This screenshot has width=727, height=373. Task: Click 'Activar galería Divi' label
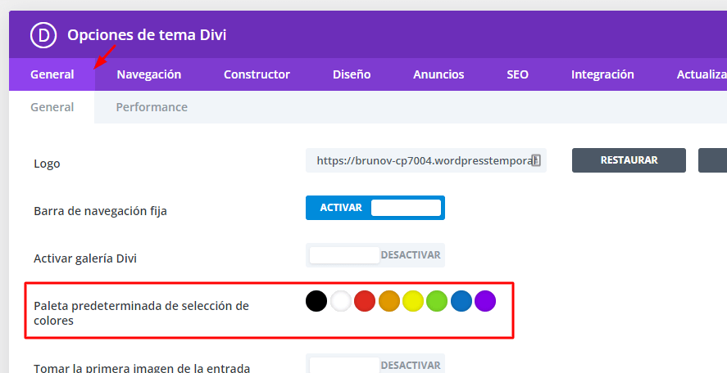coord(85,258)
